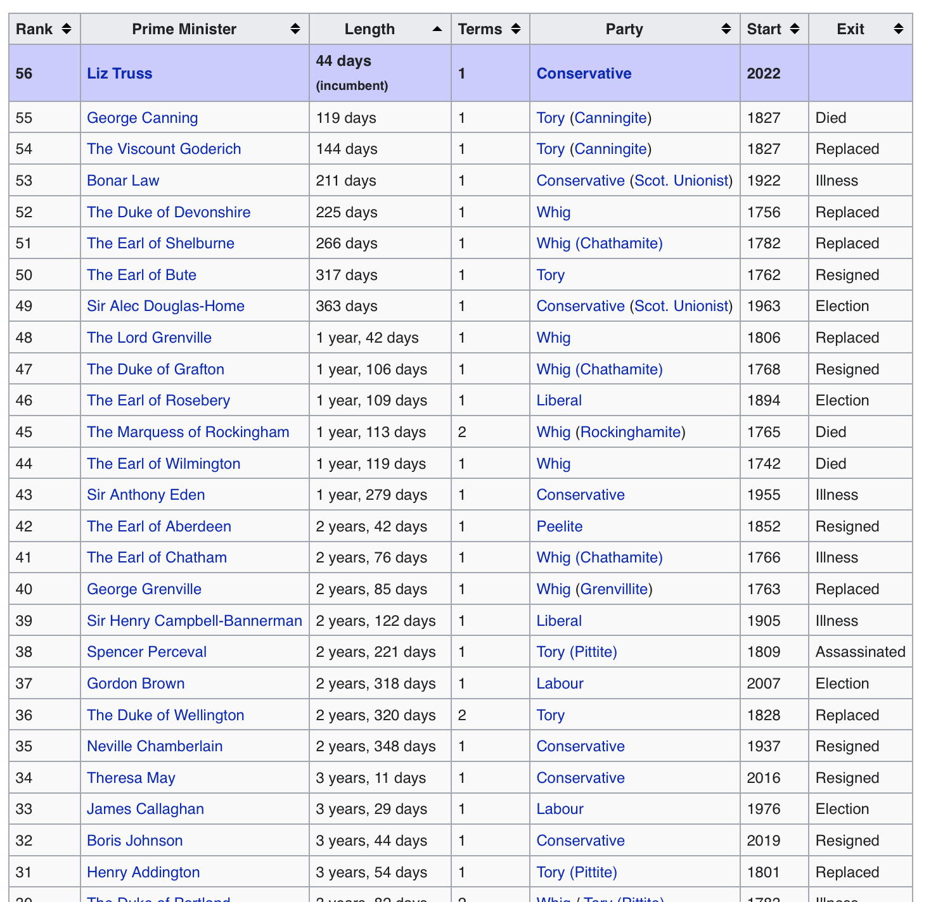Click Conservative link in Alec Douglas-Home row
Screen dimensions: 931x902
[x=581, y=306]
